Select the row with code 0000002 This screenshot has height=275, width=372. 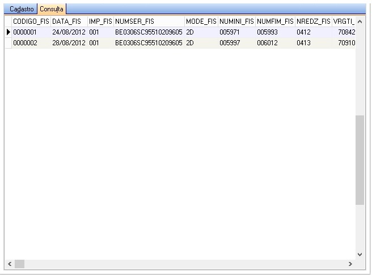click(x=31, y=42)
